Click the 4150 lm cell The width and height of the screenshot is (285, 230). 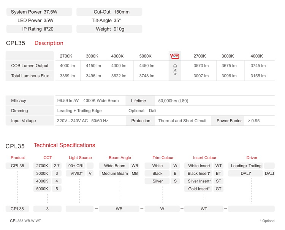(93, 65)
